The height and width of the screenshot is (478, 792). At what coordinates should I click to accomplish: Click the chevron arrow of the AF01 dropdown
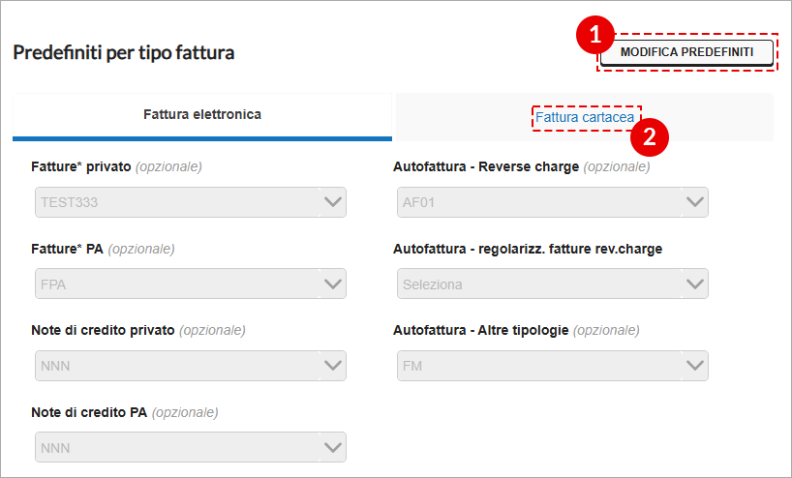[695, 202]
